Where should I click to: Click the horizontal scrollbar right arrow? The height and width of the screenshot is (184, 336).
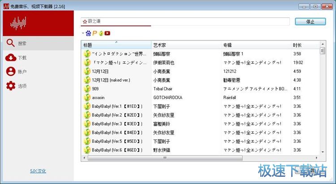pos(316,158)
